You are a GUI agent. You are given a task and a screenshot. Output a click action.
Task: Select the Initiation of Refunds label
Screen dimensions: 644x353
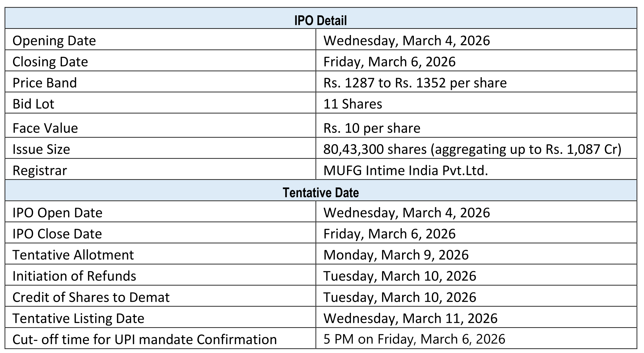[x=74, y=276]
